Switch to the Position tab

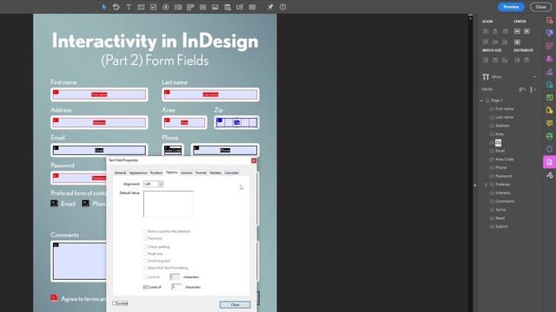coord(156,172)
